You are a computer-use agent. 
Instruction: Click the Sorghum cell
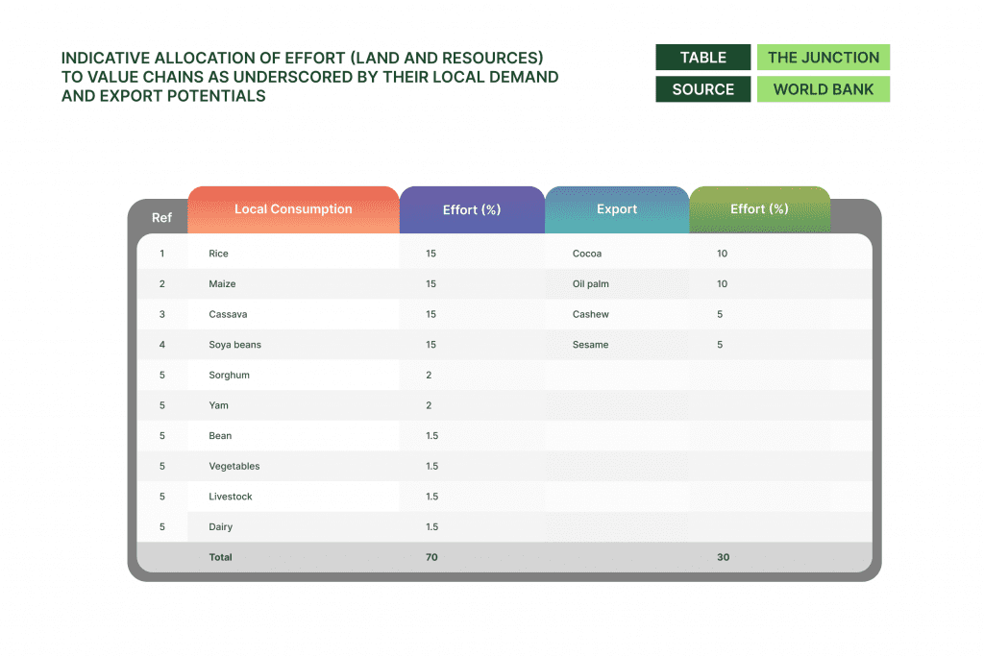[229, 375]
